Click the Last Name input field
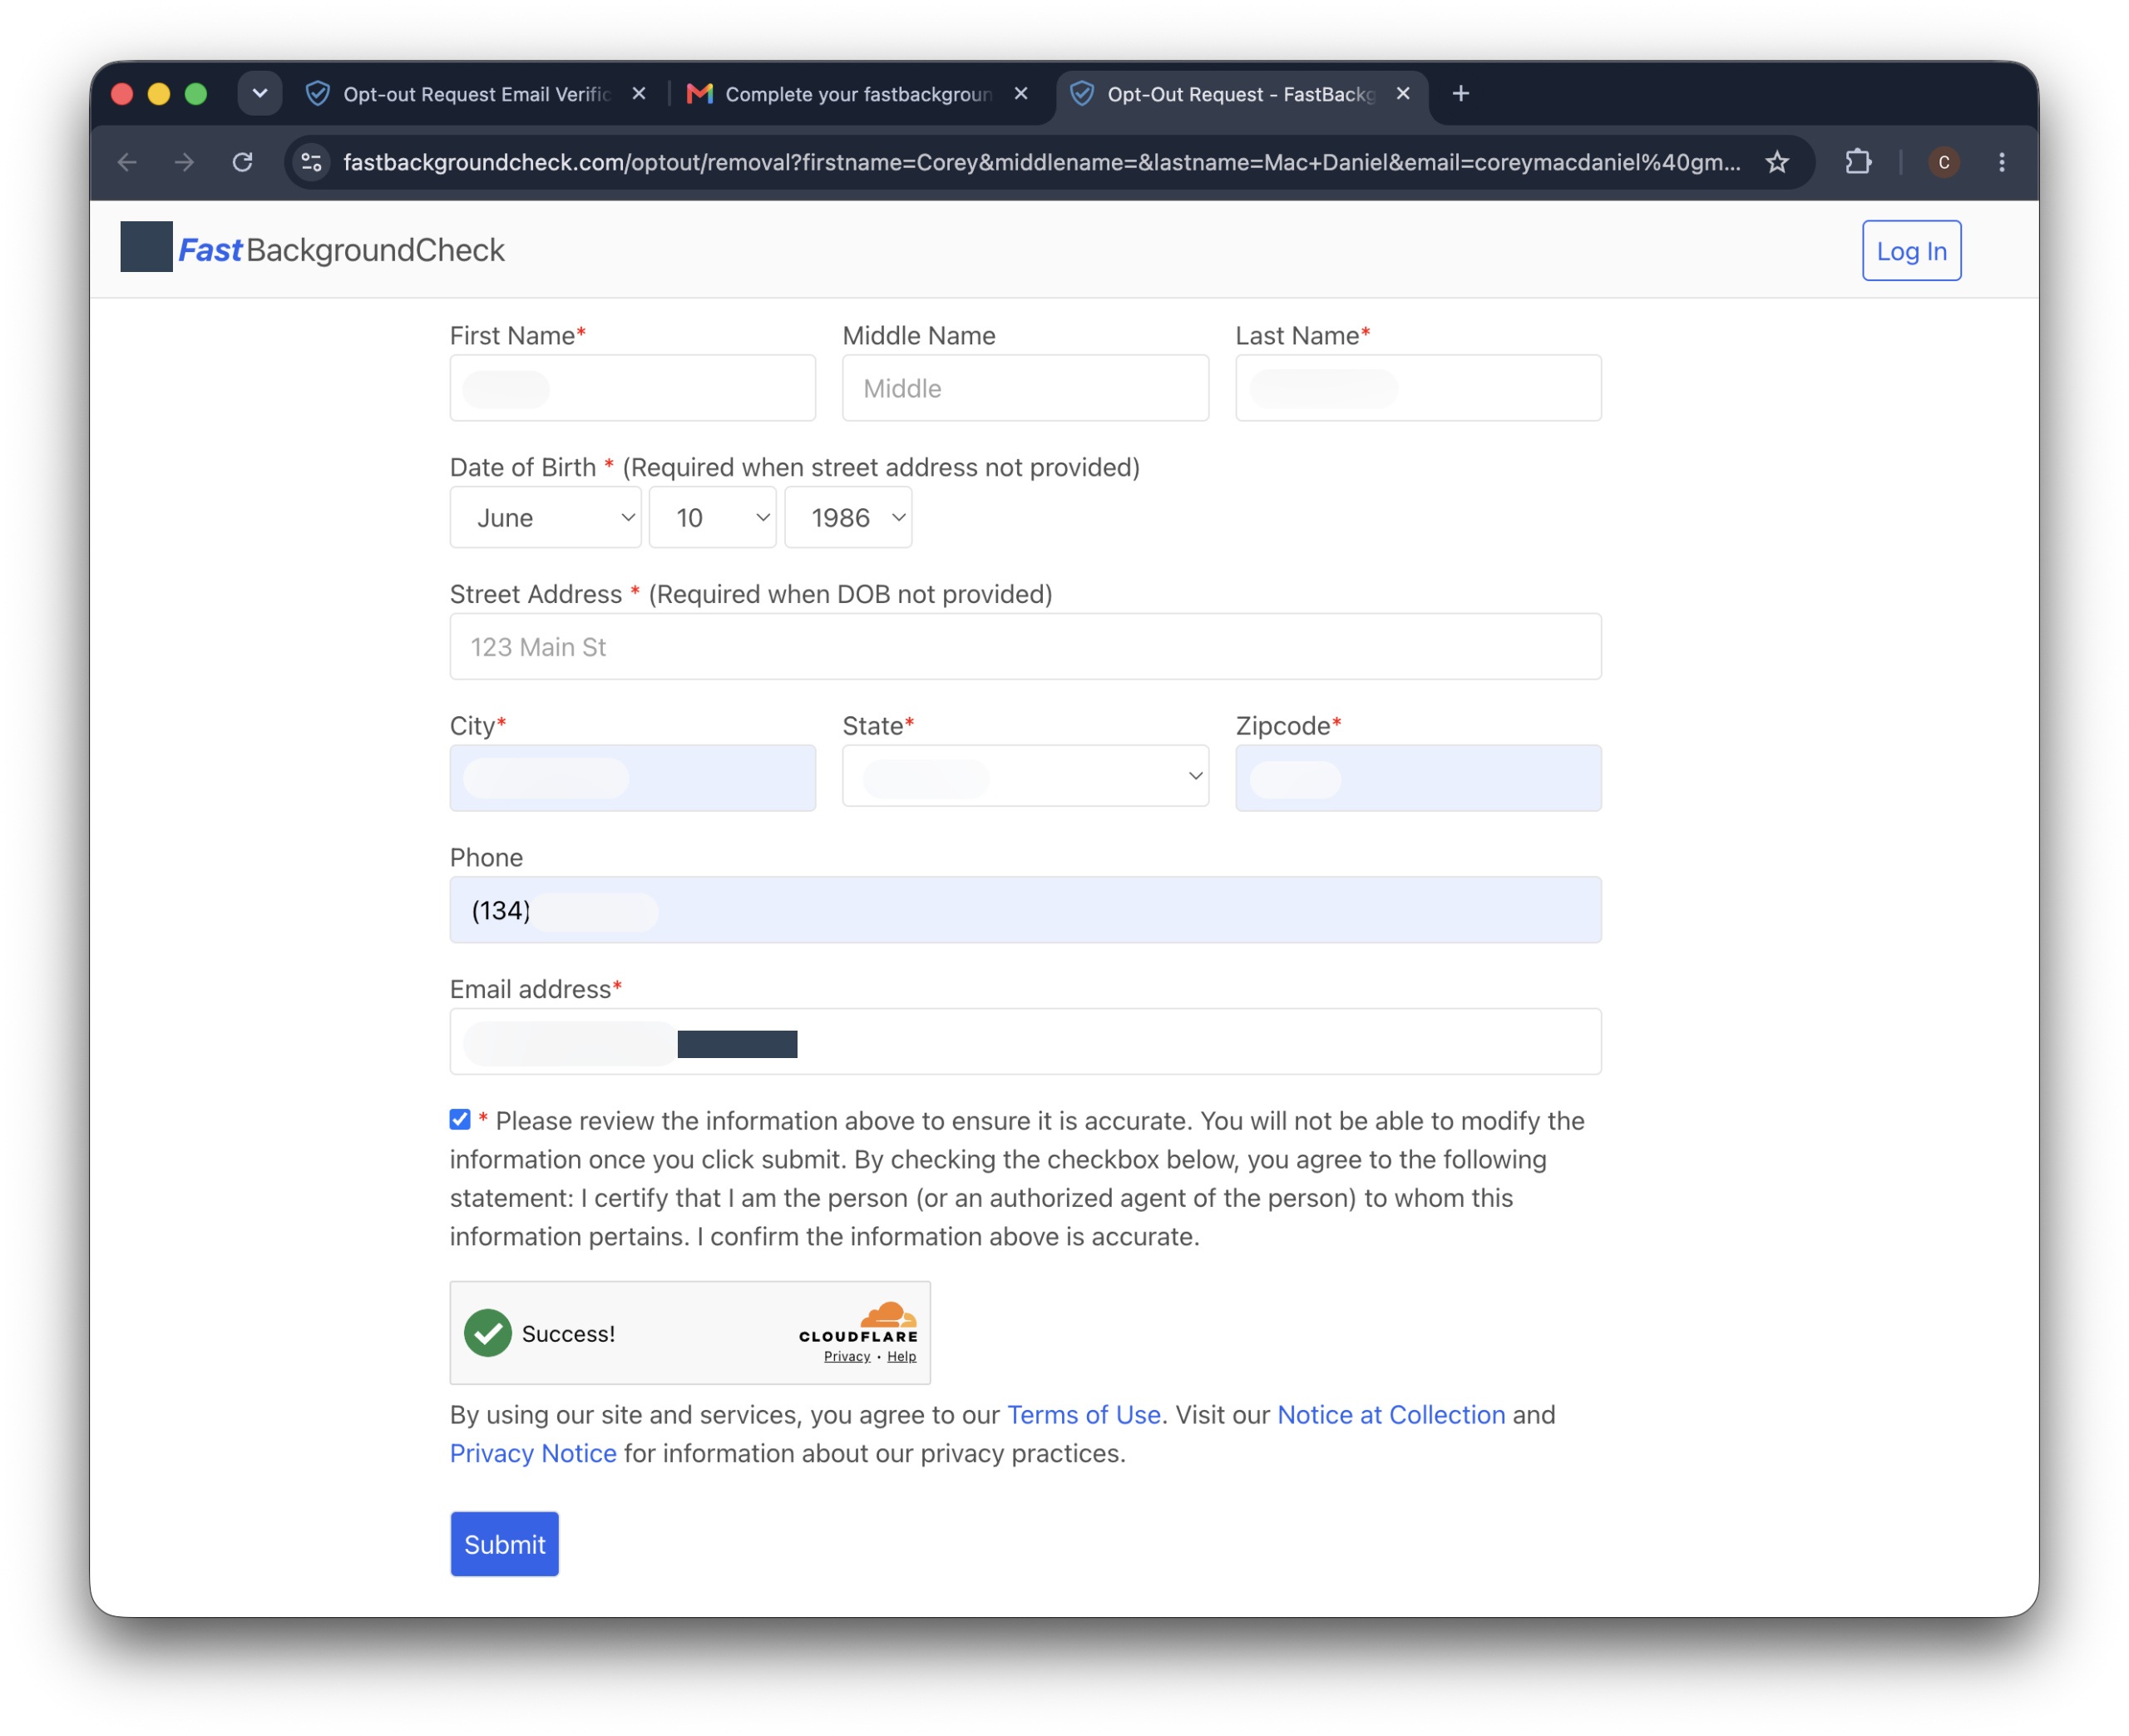 pyautogui.click(x=1417, y=388)
